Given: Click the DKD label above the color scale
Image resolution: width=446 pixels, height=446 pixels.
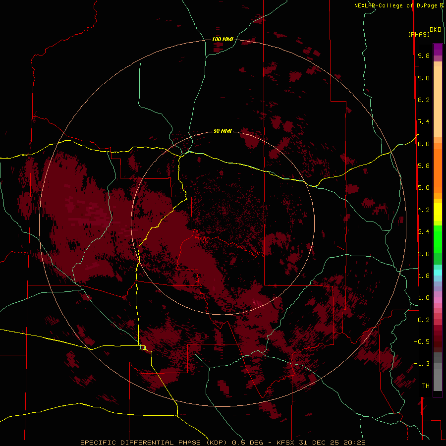Looking at the screenshot, I should pyautogui.click(x=436, y=30).
